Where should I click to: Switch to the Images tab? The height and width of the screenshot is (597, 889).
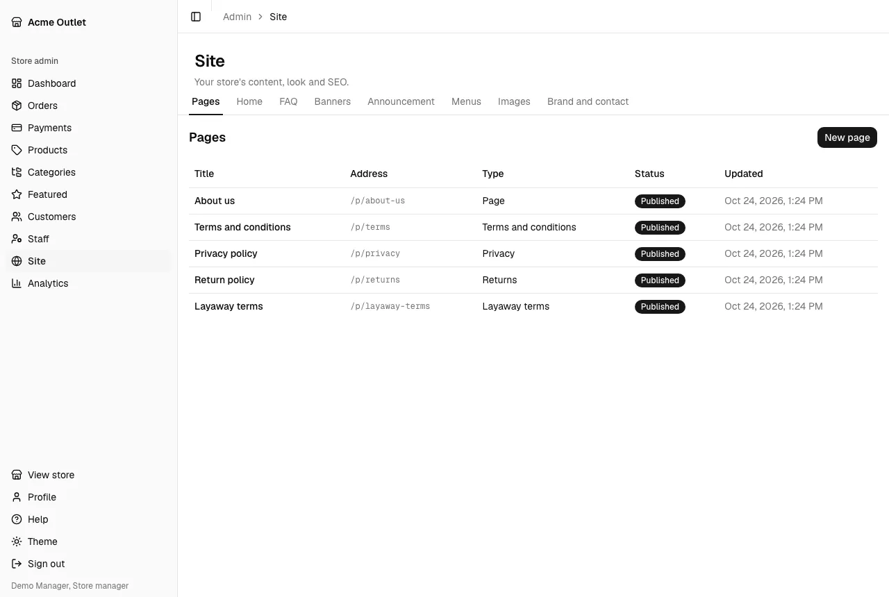(x=514, y=101)
